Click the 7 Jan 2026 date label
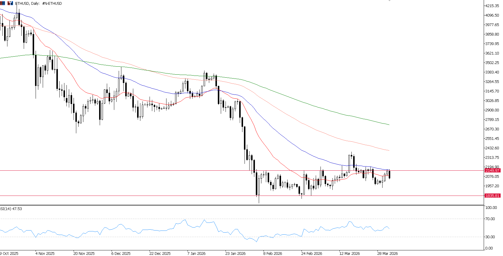The image size is (503, 256). 196,253
